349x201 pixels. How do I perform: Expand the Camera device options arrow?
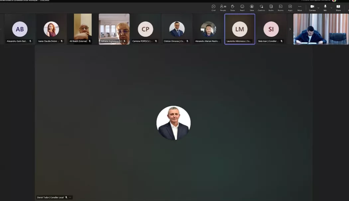318,8
